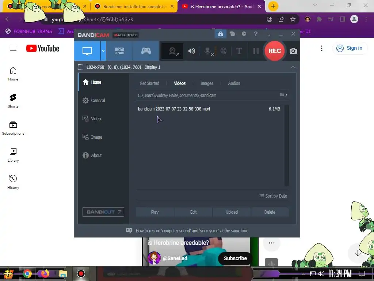Image resolution: width=374 pixels, height=281 pixels.
Task: Click the pause recording icon
Action: [x=256, y=51]
